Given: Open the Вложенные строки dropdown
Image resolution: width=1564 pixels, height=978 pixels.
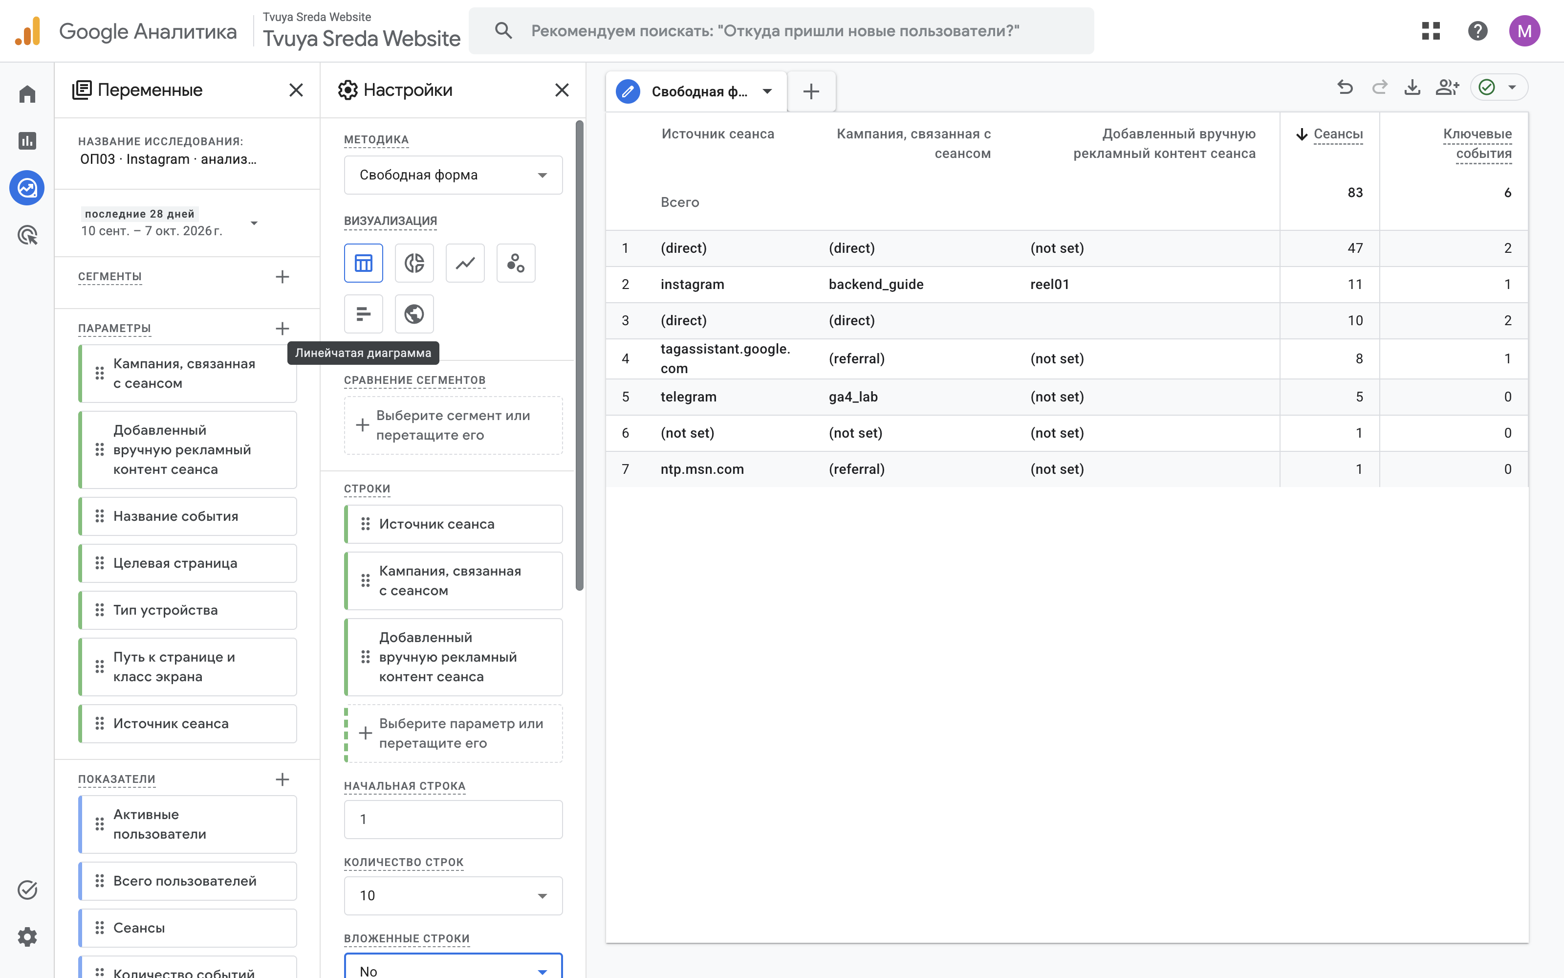Looking at the screenshot, I should [453, 966].
